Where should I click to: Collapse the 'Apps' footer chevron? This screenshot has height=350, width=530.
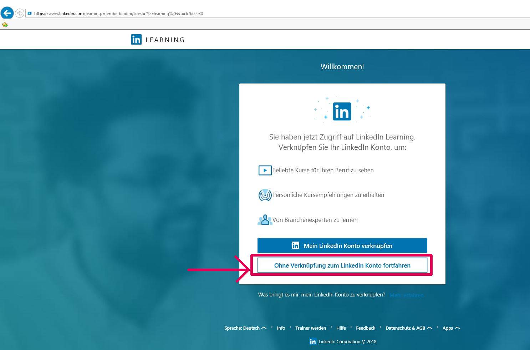coord(458,328)
